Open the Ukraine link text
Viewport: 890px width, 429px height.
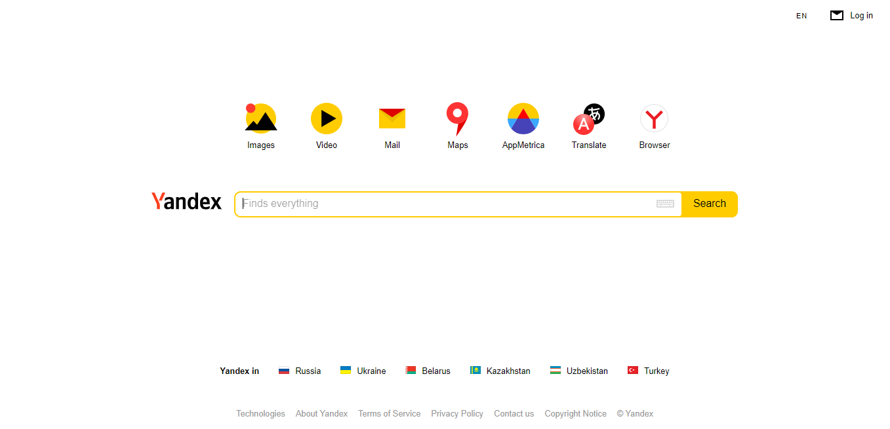[371, 371]
